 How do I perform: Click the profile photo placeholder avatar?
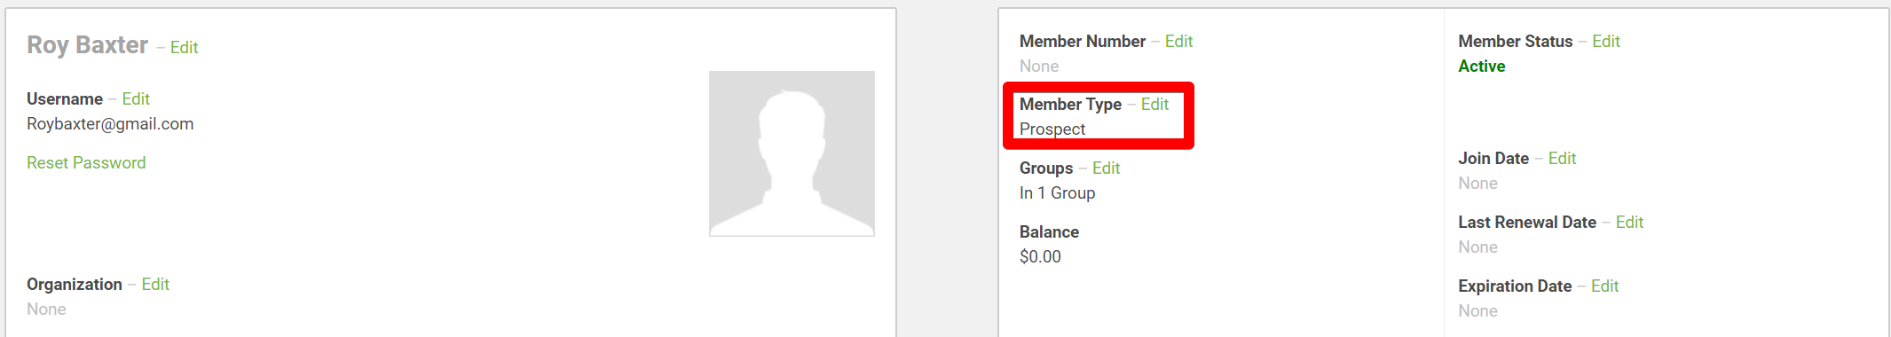click(x=792, y=153)
